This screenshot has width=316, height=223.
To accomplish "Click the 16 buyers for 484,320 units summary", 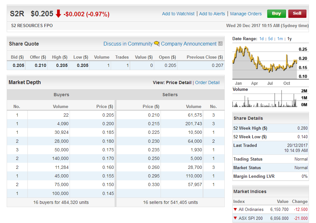I will [61, 202].
